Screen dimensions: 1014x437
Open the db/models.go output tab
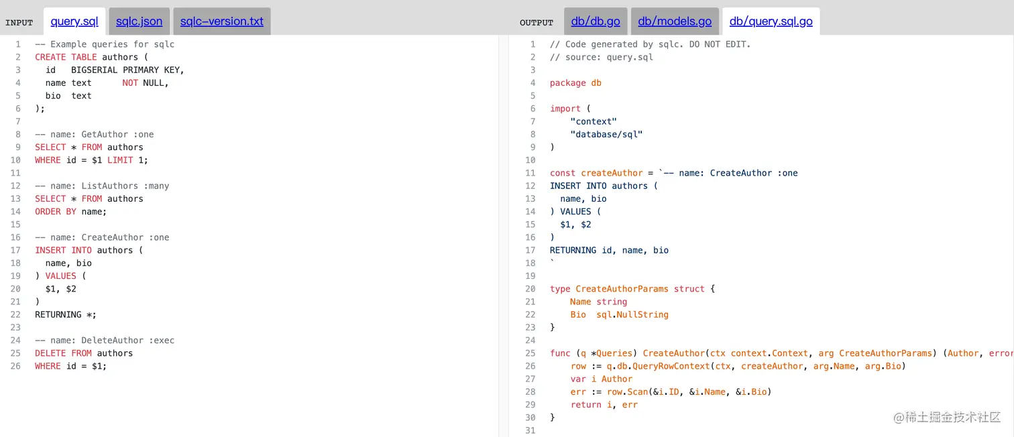[x=675, y=21]
